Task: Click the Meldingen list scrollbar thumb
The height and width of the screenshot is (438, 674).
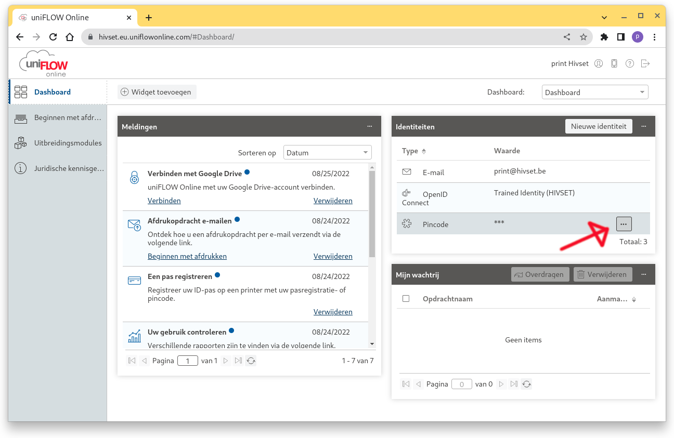Action: click(x=372, y=214)
